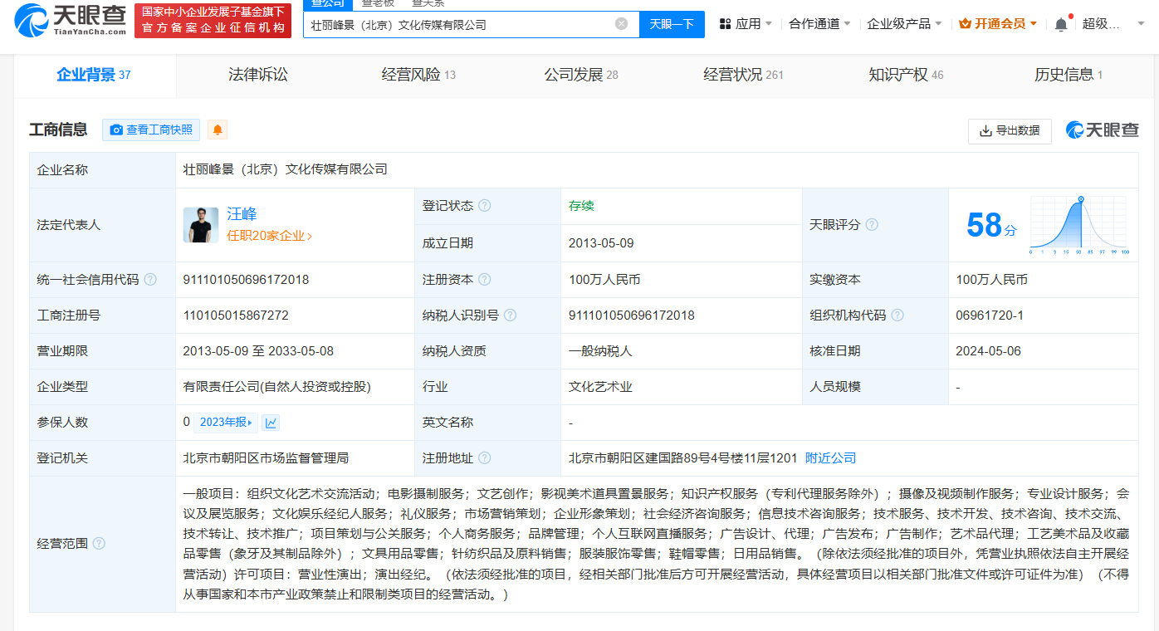Click the 58分 score value
The height and width of the screenshot is (631, 1159).
click(990, 225)
